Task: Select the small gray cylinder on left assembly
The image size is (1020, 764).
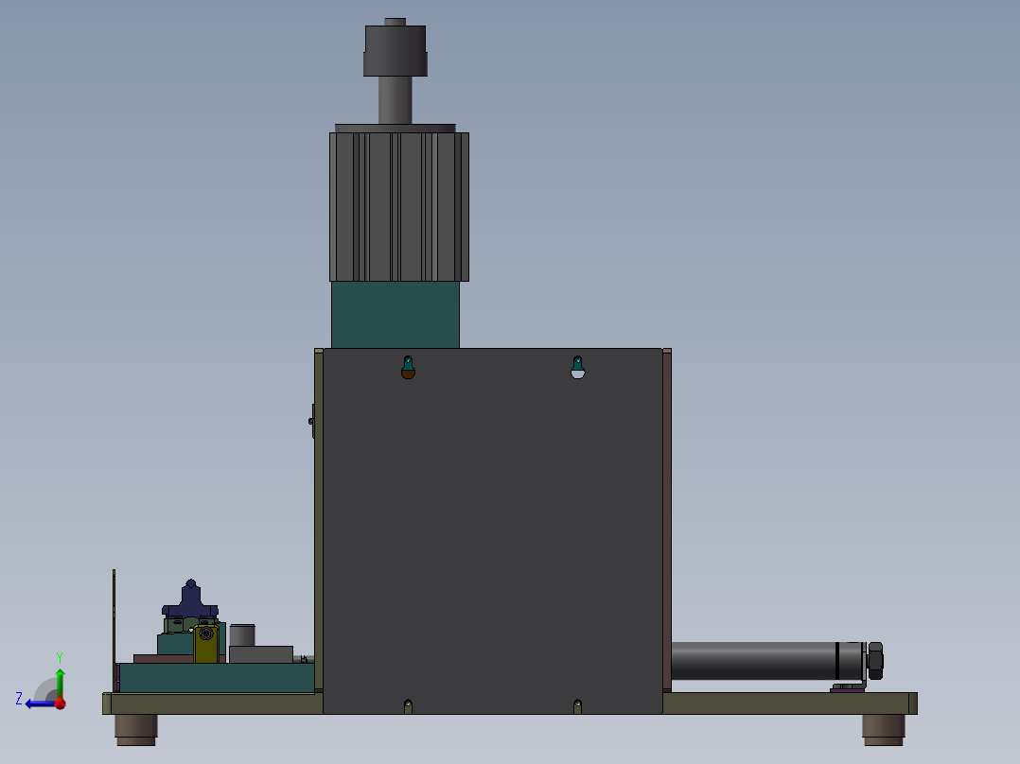Action: [242, 635]
